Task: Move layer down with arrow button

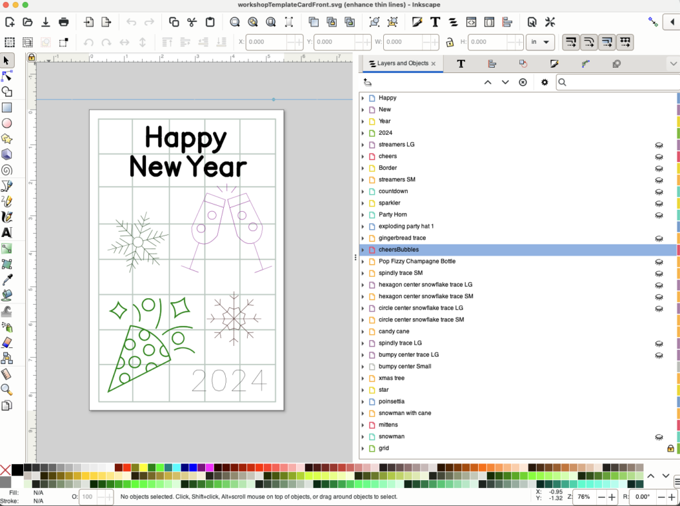Action: (505, 82)
